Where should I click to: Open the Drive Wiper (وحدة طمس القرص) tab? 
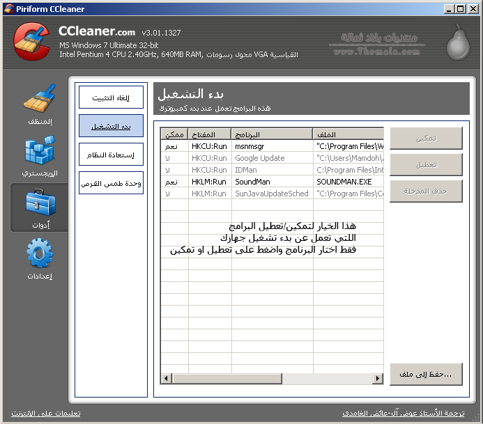[111, 183]
